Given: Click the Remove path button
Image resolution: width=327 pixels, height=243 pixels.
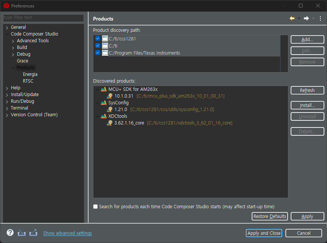Looking at the screenshot, I should 307,62.
